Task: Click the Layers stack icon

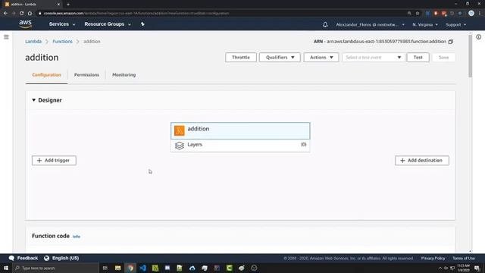Action: pyautogui.click(x=180, y=145)
